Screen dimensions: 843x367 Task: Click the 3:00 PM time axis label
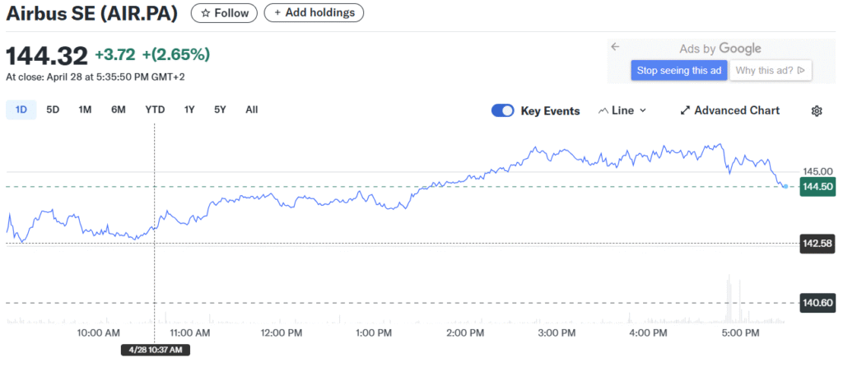(x=557, y=333)
